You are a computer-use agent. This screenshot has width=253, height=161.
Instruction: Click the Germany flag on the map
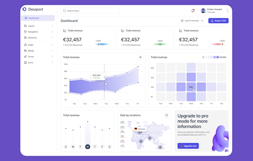click(136, 129)
